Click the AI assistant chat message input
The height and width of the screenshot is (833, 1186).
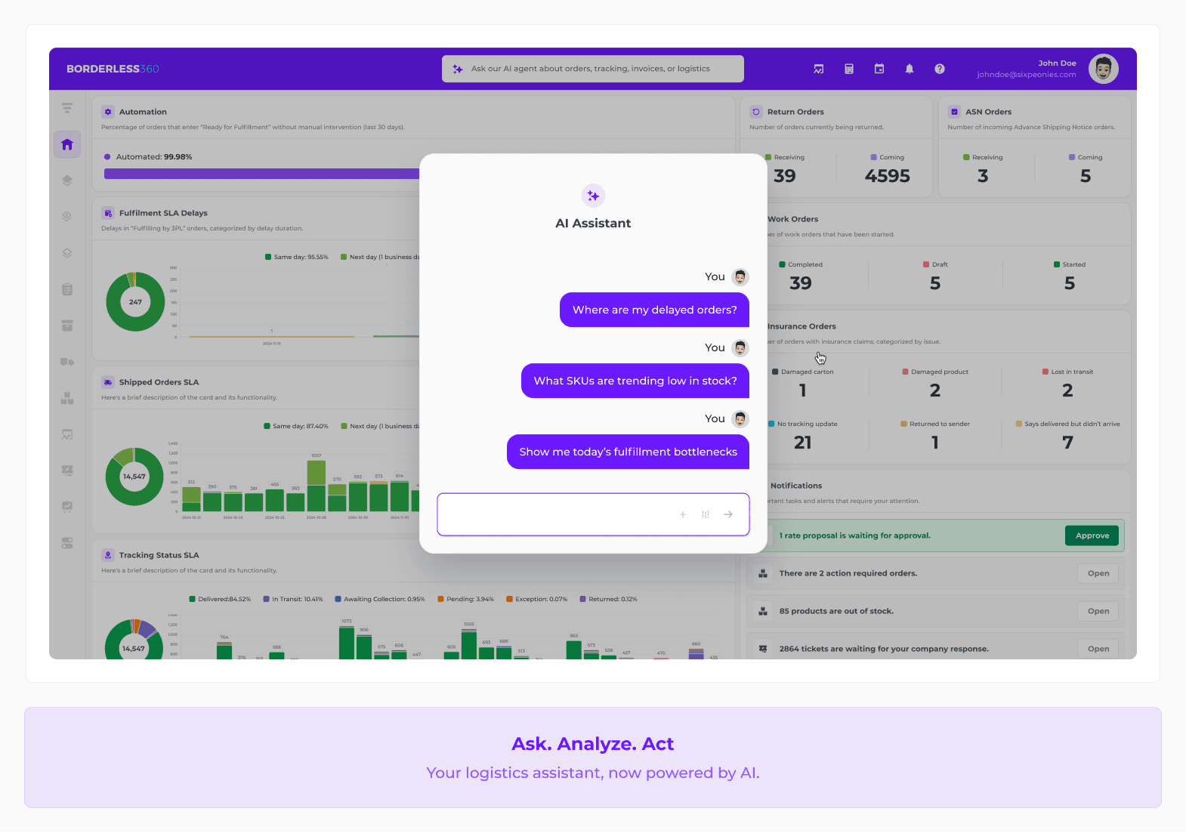click(593, 514)
